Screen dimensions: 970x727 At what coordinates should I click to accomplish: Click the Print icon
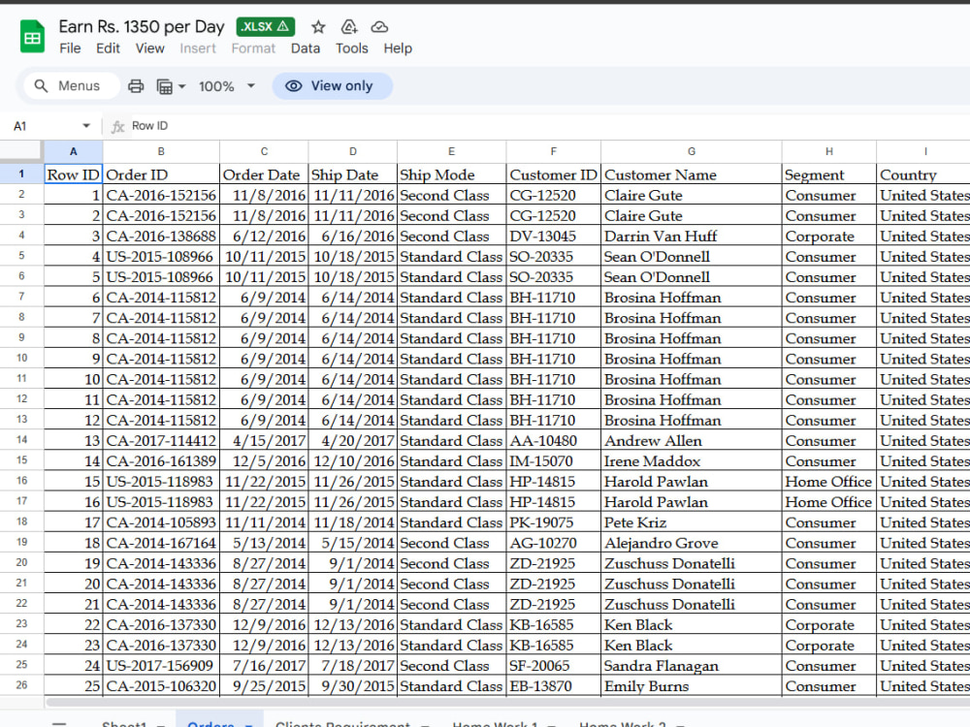click(136, 86)
